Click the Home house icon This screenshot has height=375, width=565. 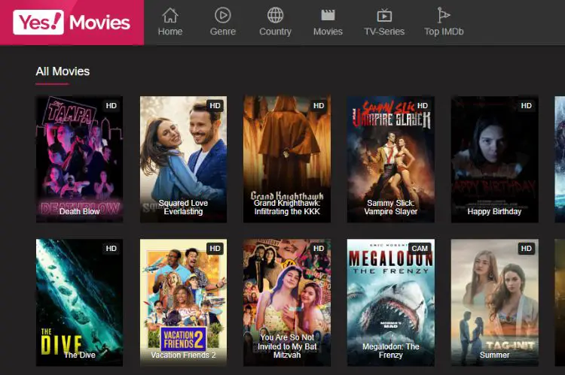tap(170, 16)
